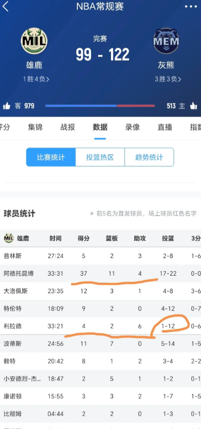Tap the 5-14 shooting cell
The width and height of the screenshot is (201, 429).
point(168,344)
